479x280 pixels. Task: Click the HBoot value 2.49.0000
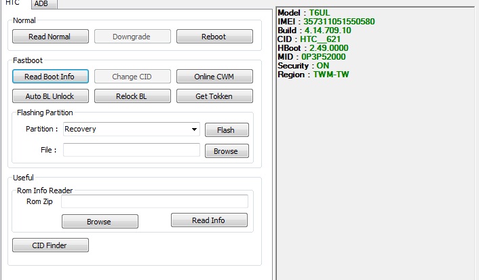[x=328, y=48]
